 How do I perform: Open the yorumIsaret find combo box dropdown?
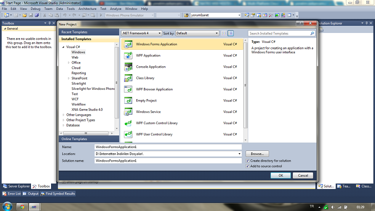(x=239, y=15)
